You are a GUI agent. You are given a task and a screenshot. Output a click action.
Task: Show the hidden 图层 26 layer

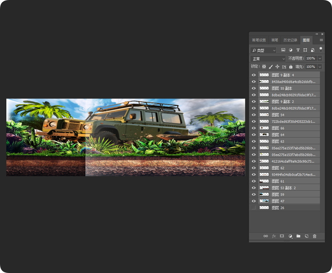[254, 208]
